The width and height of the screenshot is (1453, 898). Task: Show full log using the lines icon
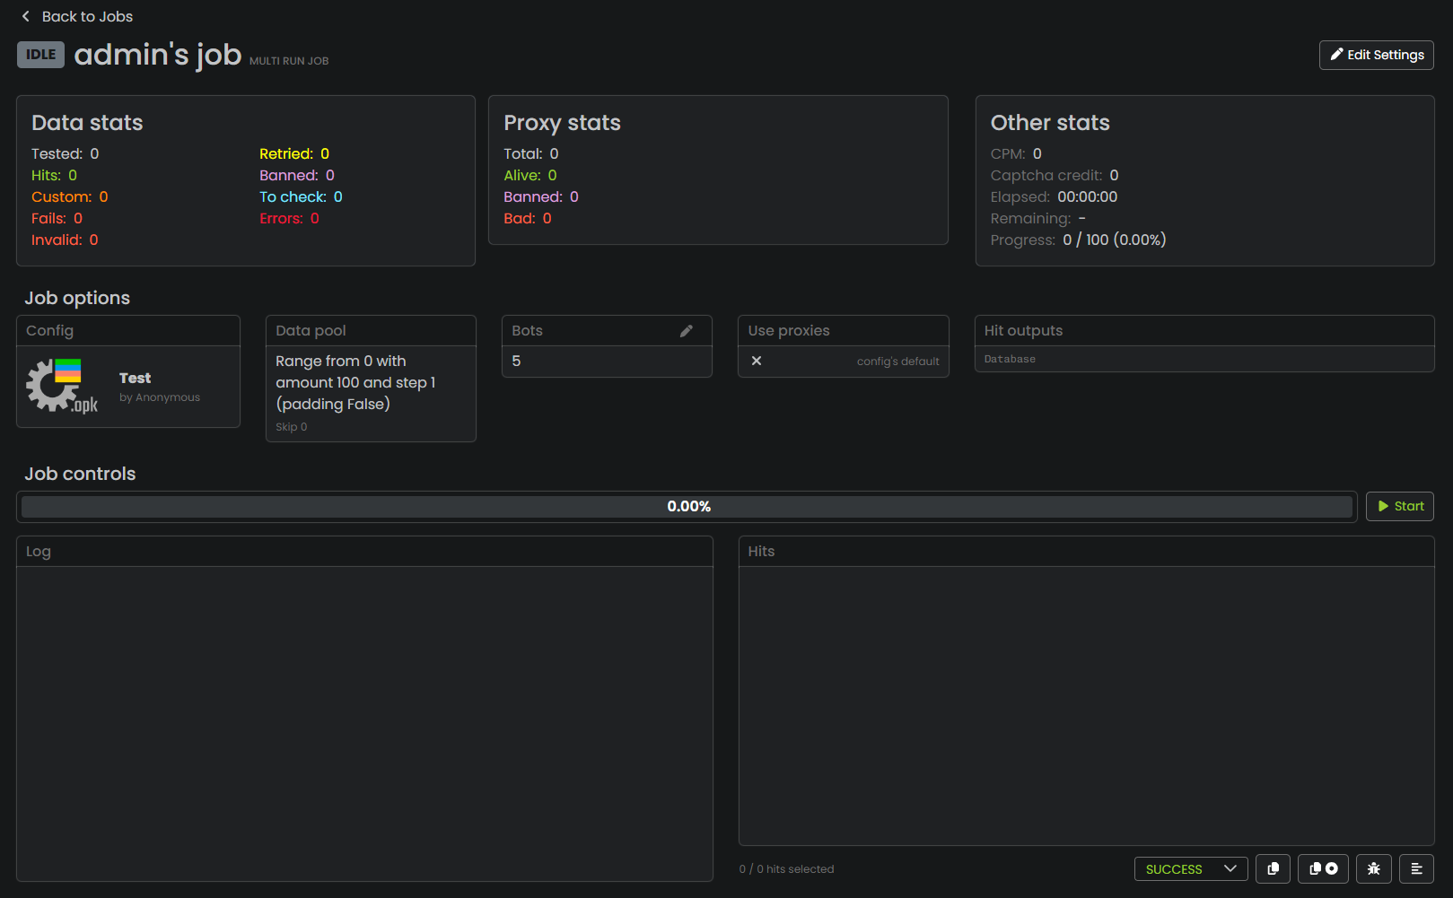tap(1416, 868)
